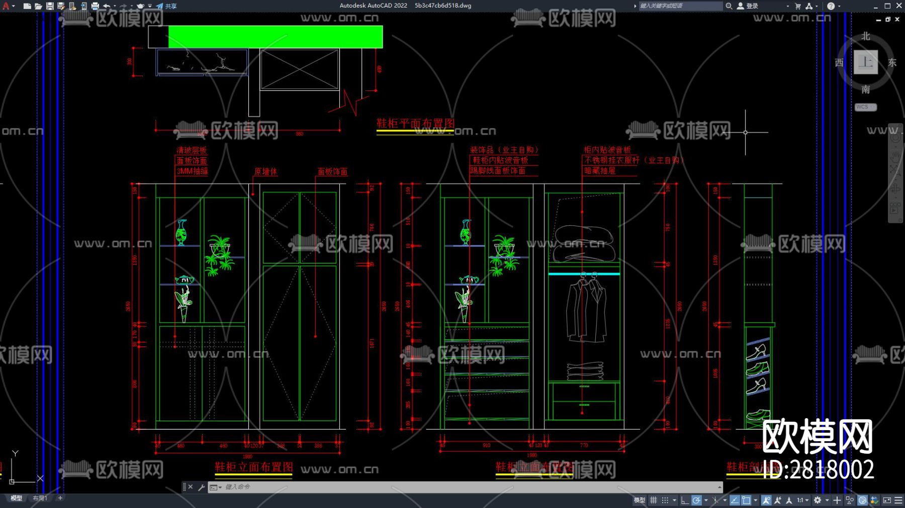Click the Save As icon
Viewport: 905px width, 508px height.
(61, 6)
